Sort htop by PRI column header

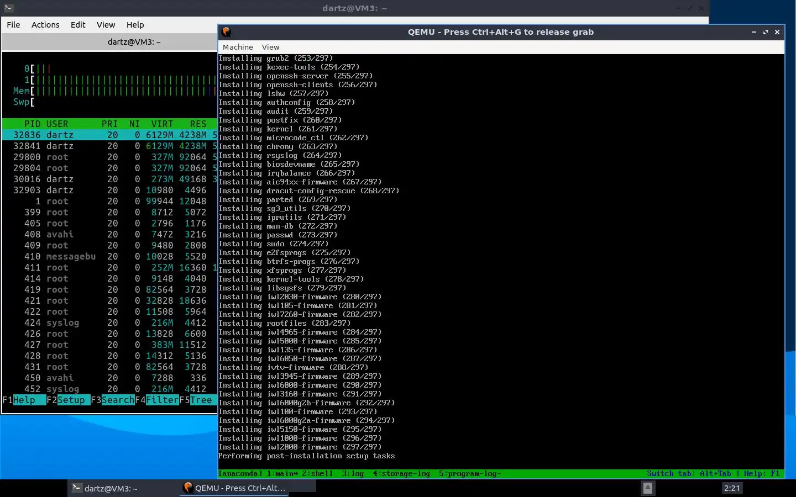pyautogui.click(x=109, y=124)
